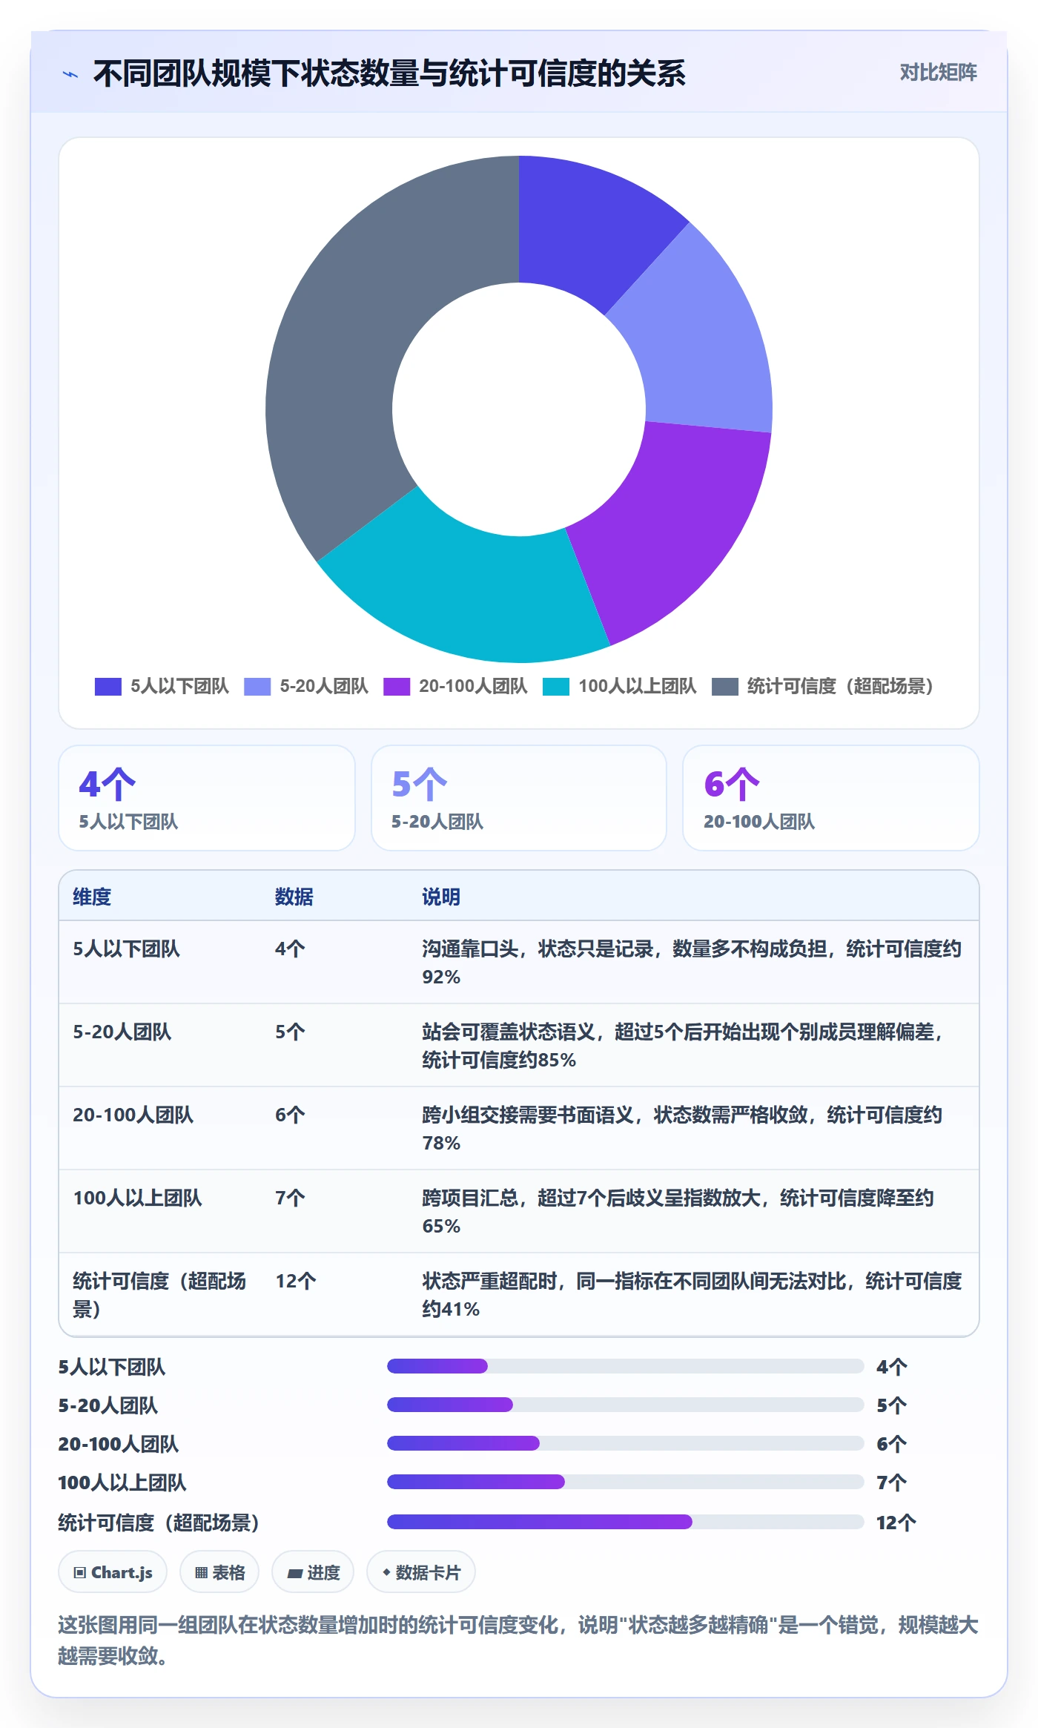
Task: Click the 表格 tag chip
Action: tap(219, 1572)
